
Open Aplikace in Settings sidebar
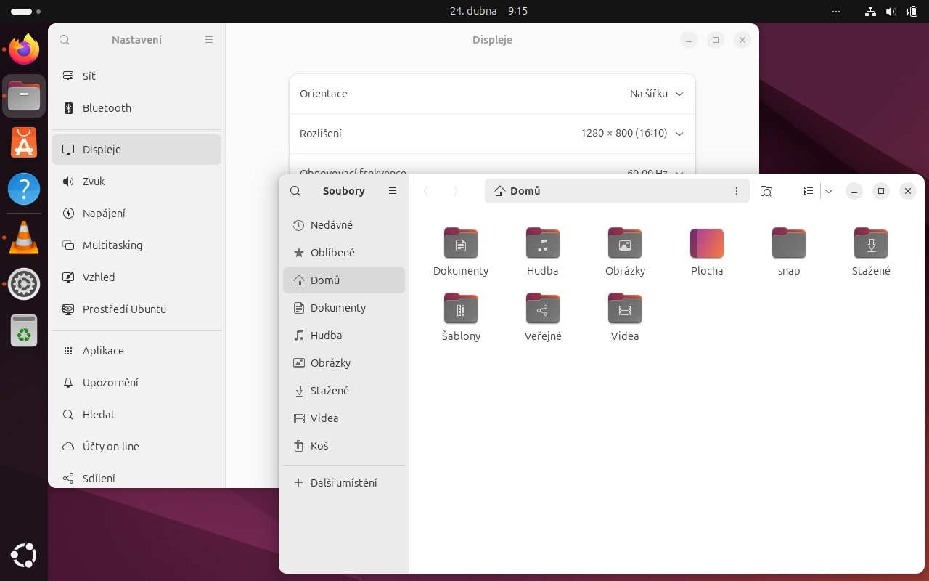pos(136,351)
